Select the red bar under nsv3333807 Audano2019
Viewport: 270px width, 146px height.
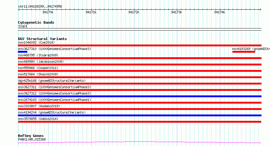coord(140,109)
